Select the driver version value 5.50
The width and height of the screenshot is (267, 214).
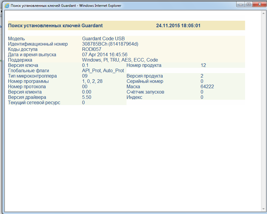tap(87, 97)
